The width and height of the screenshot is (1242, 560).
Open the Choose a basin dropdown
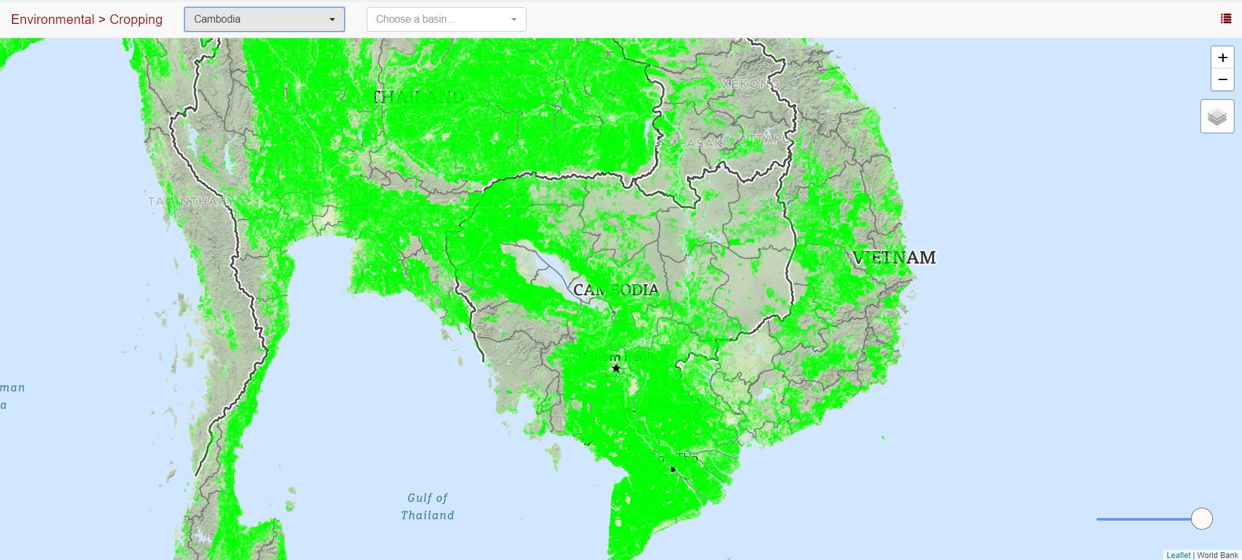click(440, 19)
